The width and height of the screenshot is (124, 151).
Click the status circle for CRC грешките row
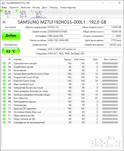tap(4, 109)
